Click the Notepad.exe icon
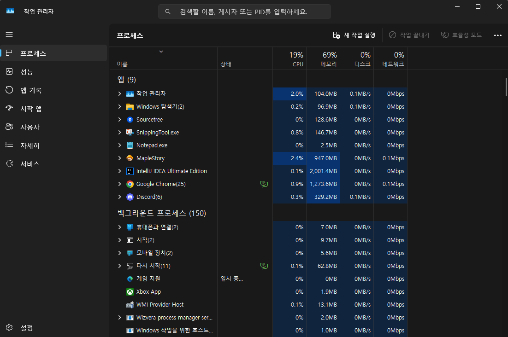The width and height of the screenshot is (508, 337). [130, 145]
